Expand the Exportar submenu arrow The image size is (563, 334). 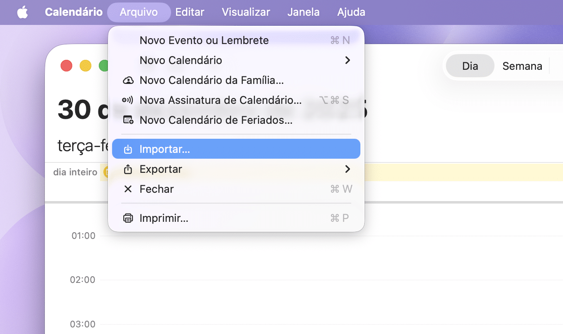tap(348, 169)
